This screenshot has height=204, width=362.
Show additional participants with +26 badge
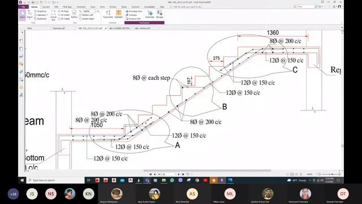pyautogui.click(x=14, y=194)
